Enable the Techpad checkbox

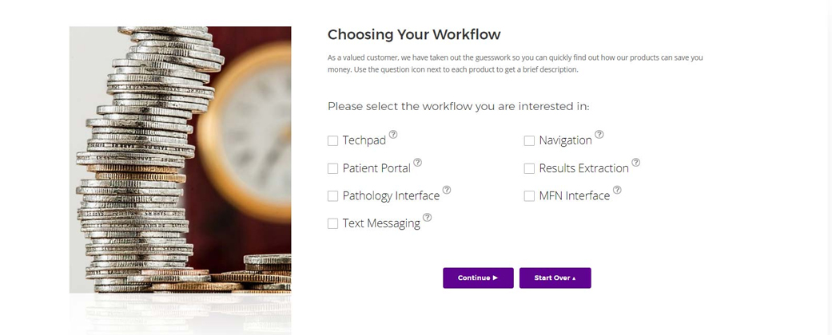point(333,141)
